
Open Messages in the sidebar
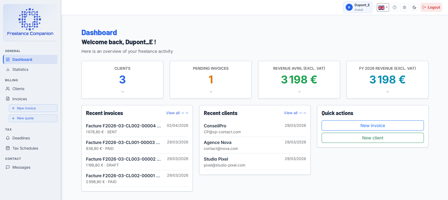(30, 167)
